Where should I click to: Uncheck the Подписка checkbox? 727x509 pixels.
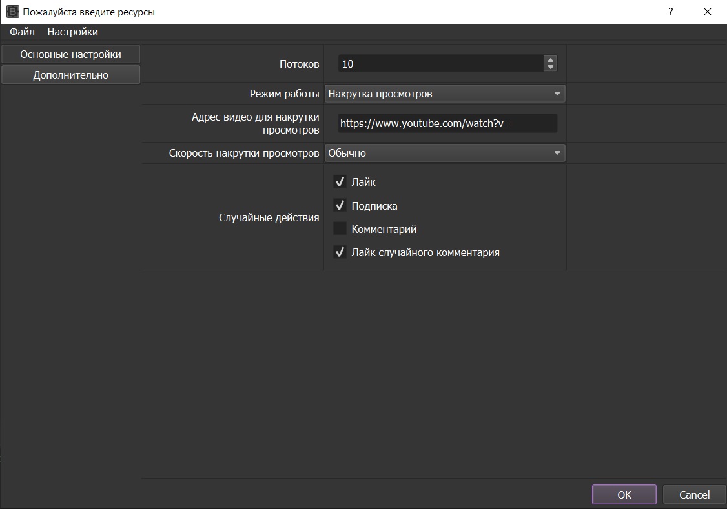[x=340, y=205]
